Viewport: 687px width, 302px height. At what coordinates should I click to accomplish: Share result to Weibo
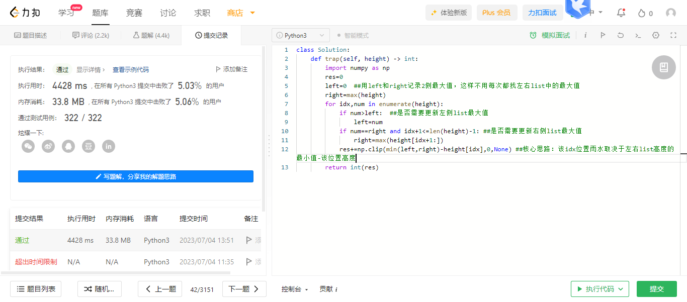[x=48, y=146]
